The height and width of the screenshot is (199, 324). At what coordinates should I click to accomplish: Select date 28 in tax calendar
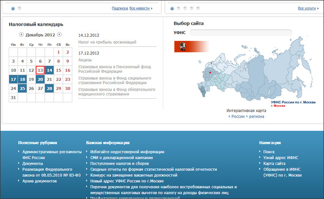(x=49, y=88)
